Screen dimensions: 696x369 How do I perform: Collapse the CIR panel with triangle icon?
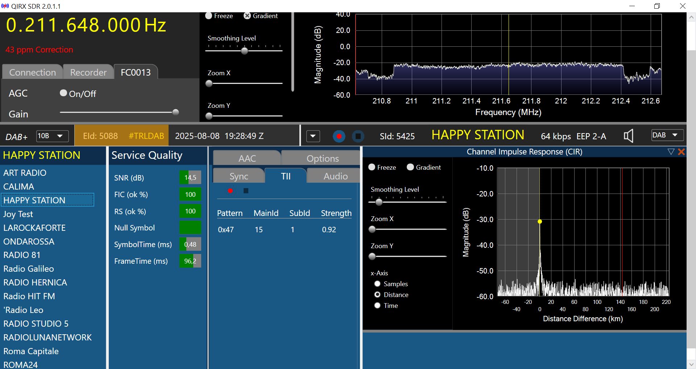click(671, 152)
